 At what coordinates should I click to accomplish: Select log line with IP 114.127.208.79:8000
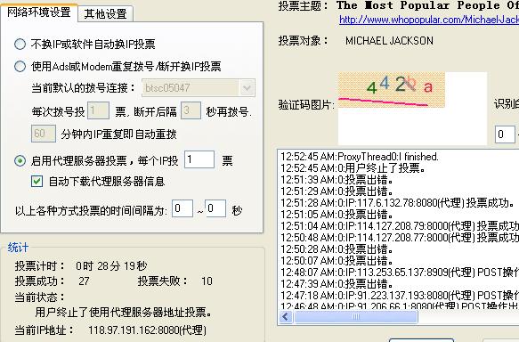click(x=400, y=226)
